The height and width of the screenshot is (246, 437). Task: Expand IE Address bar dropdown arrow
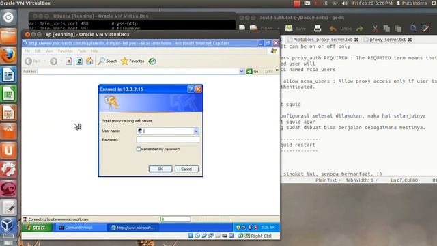(241, 72)
